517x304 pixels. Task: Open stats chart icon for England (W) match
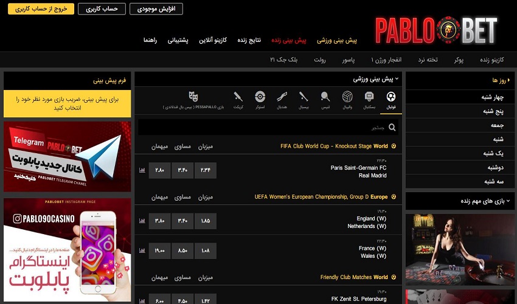pos(142,221)
